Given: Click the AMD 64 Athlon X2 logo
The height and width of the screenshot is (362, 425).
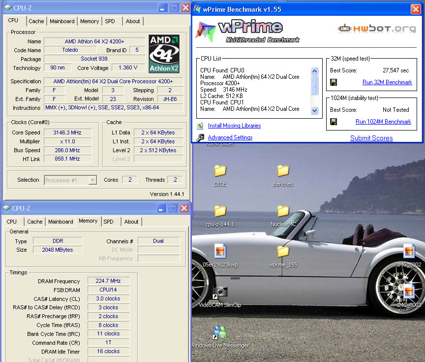Looking at the screenshot, I should (x=164, y=54).
